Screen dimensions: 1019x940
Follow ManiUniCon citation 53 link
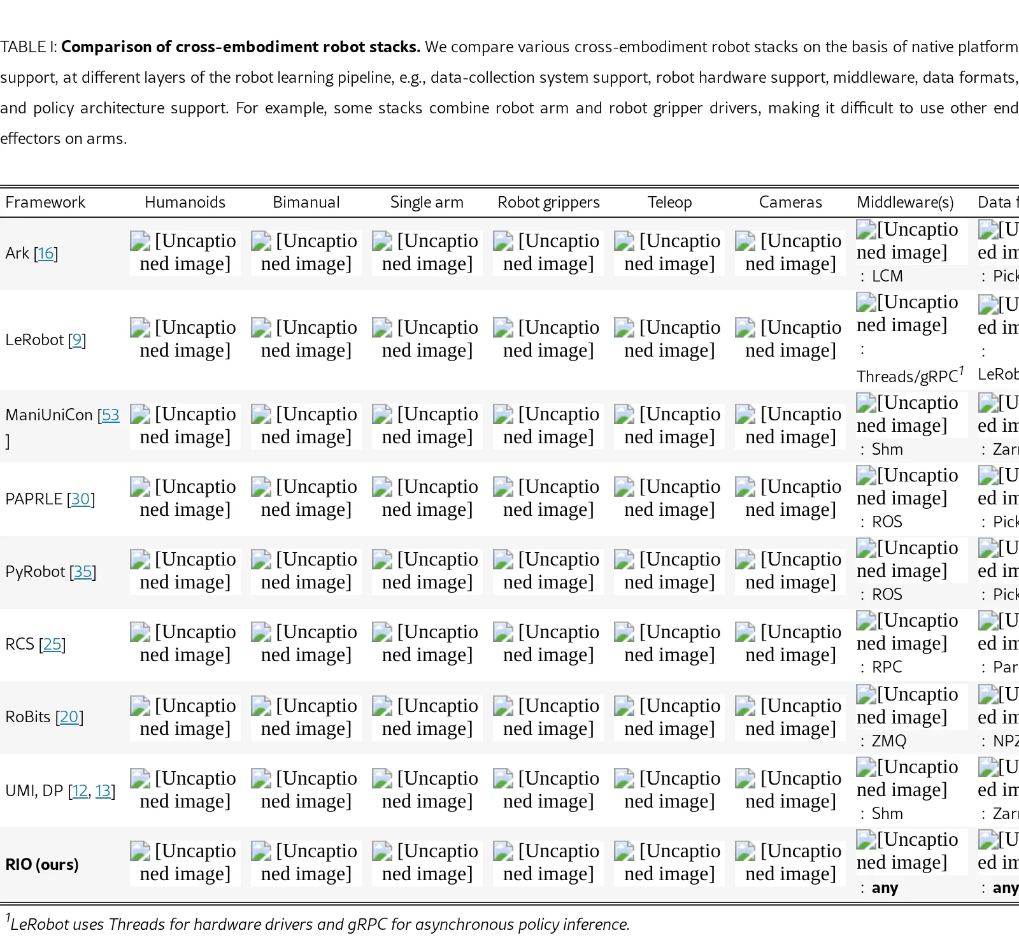coord(110,415)
